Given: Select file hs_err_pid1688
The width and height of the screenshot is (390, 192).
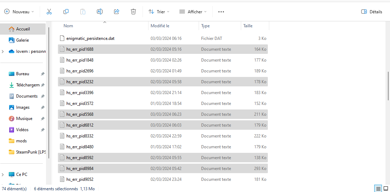Looking at the screenshot, I should [x=163, y=49].
